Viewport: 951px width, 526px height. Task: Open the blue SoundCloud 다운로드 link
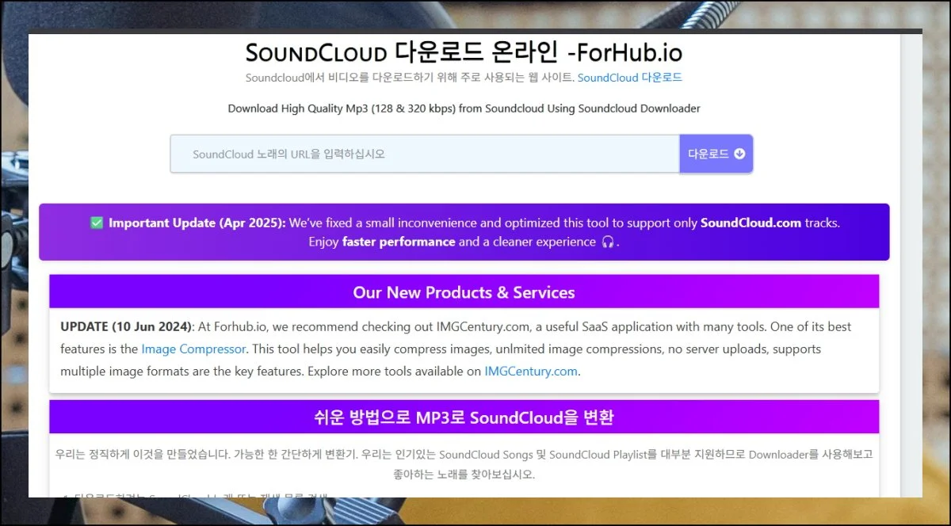point(629,78)
